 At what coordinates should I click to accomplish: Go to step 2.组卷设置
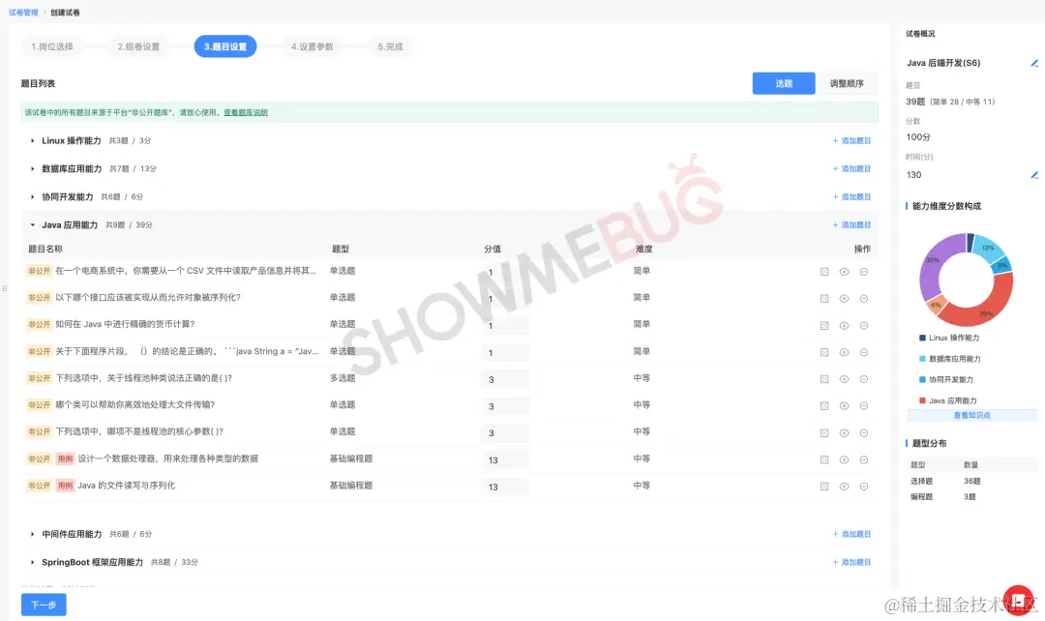tap(138, 46)
